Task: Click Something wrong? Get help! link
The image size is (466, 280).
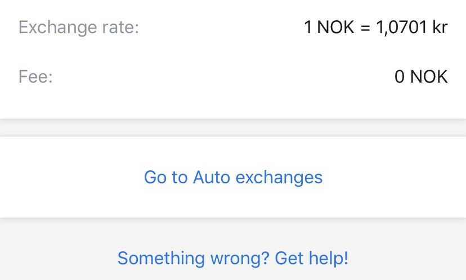Action: (233, 258)
